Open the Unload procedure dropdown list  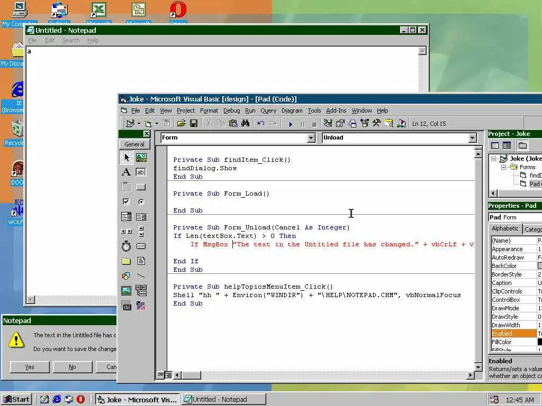[x=473, y=138]
